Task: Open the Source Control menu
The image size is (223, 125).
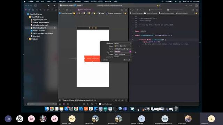Action: [x=97, y=1]
